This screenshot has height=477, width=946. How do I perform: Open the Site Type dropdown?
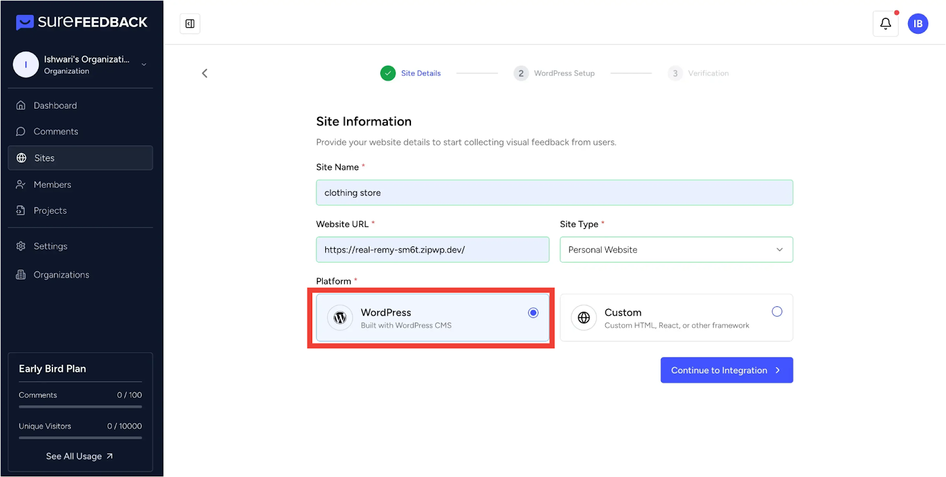click(x=676, y=250)
